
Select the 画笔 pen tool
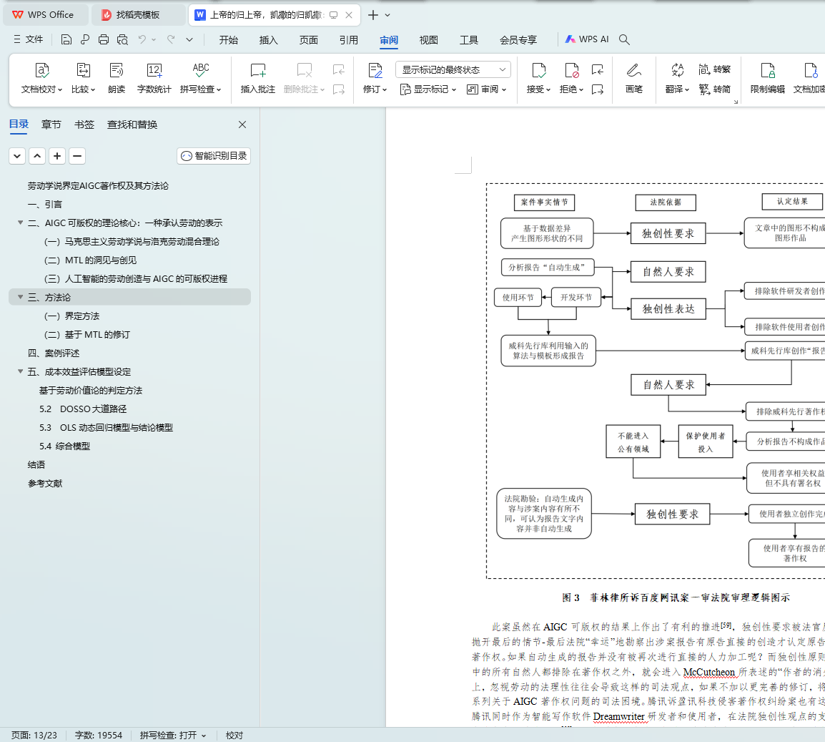click(x=634, y=78)
